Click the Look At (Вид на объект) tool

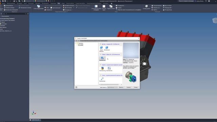pos(167,6)
